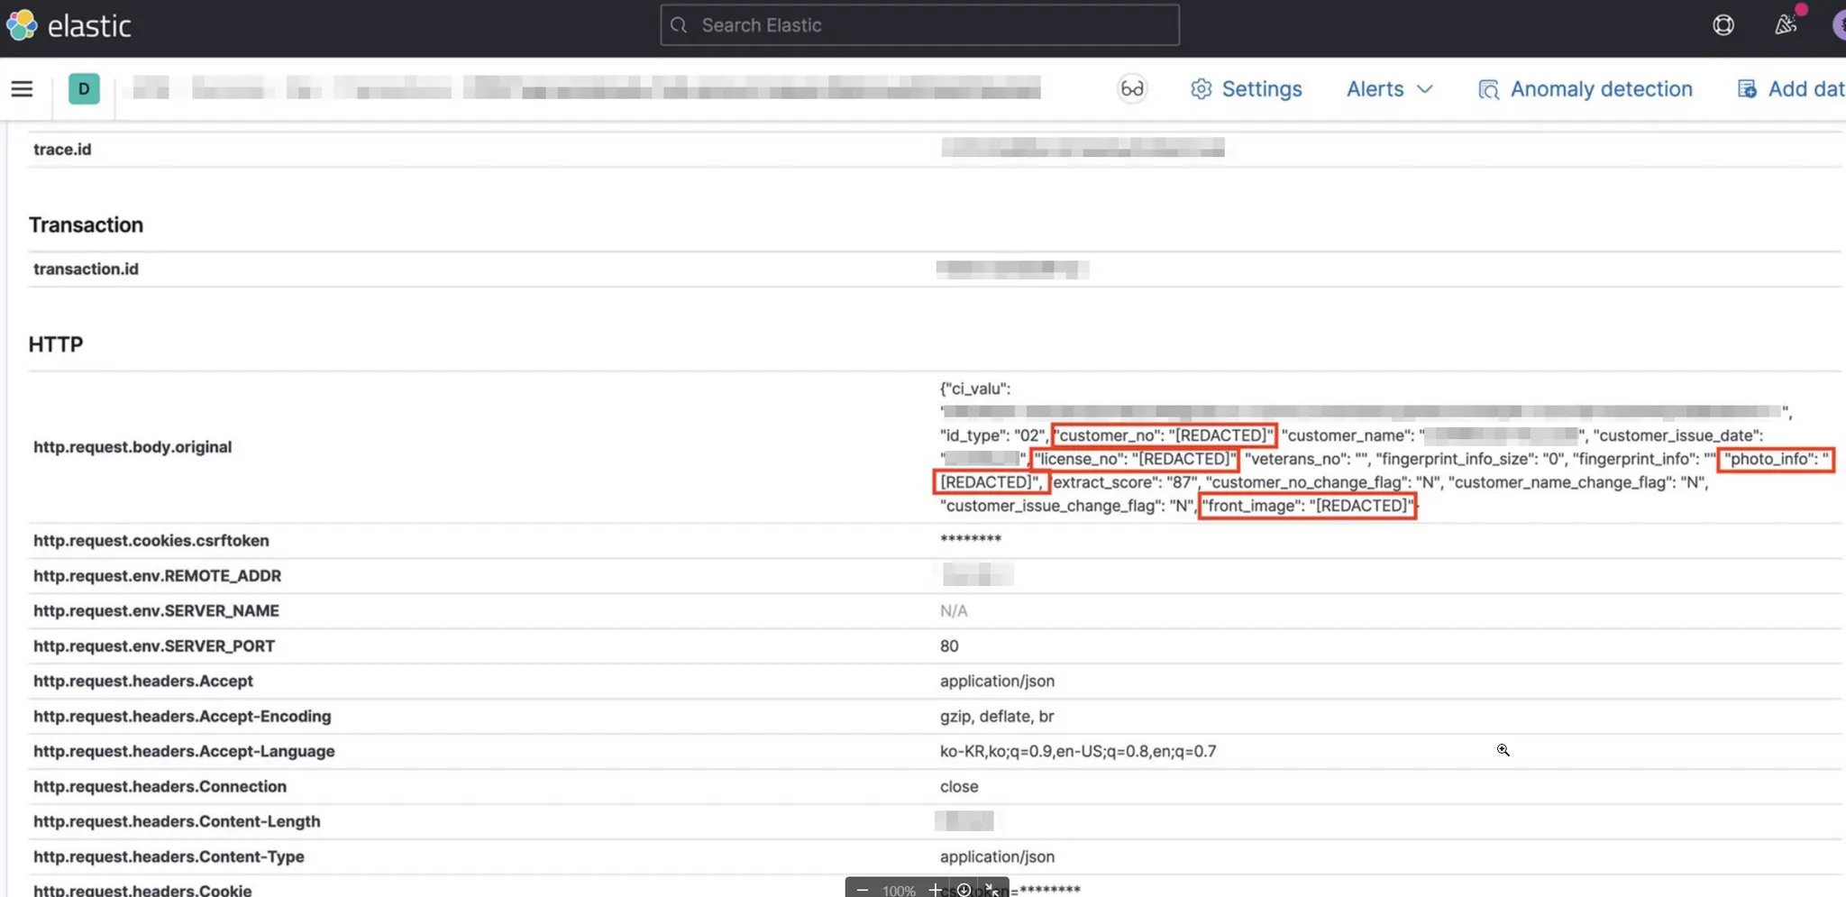Select the http.request.headers.Connection field name
The image size is (1846, 897).
[160, 787]
